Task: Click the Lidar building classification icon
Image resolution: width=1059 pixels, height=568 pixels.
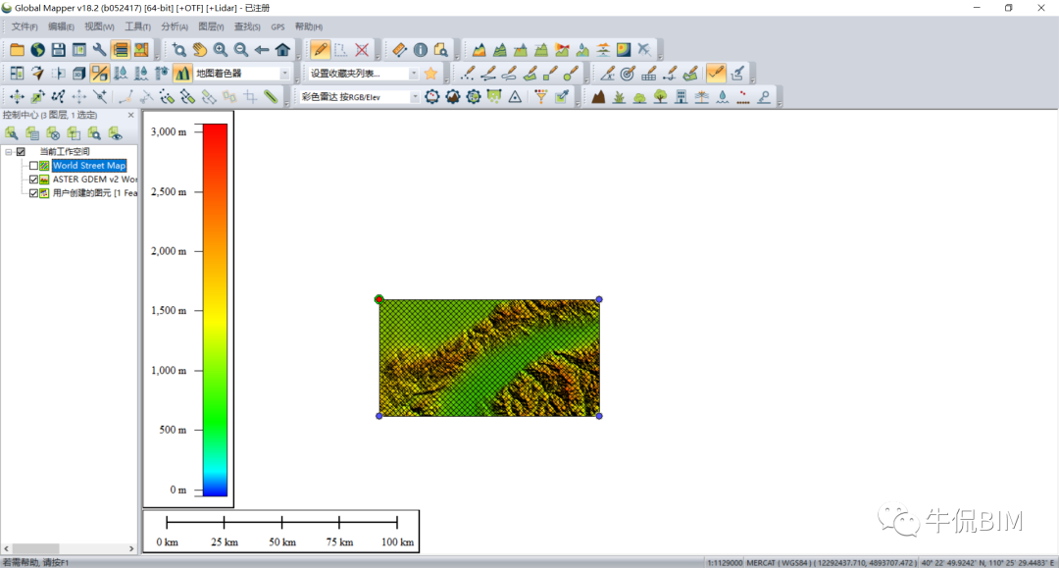Action: [681, 96]
